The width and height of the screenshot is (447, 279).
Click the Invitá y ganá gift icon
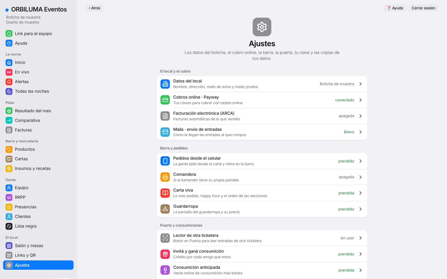[x=165, y=254]
